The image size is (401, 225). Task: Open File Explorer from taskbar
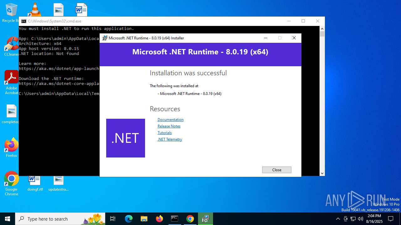coord(144,219)
